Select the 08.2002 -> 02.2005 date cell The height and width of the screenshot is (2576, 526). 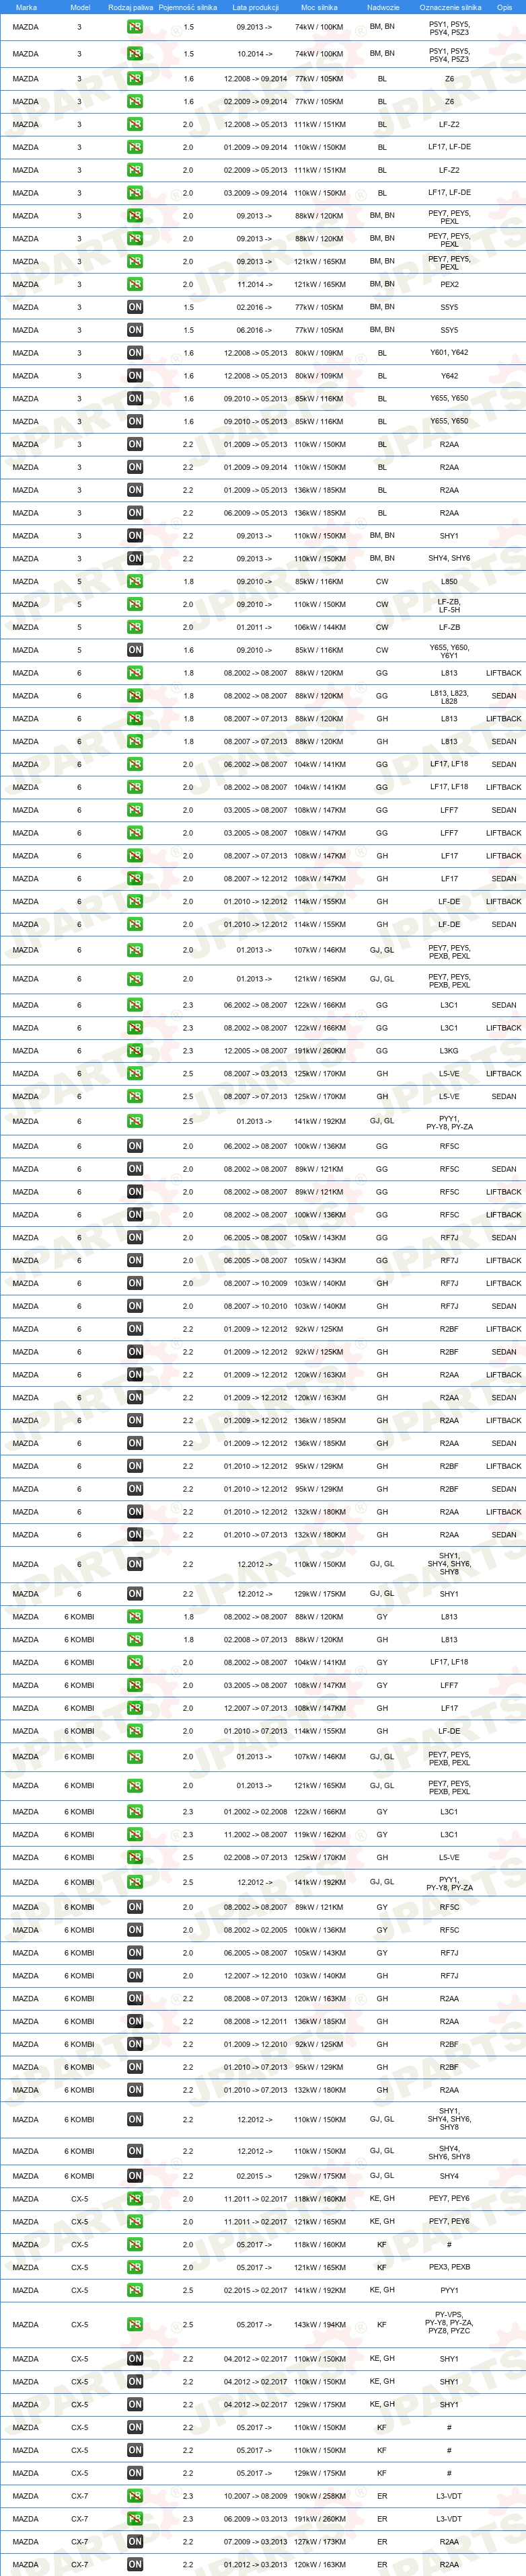255,1930
